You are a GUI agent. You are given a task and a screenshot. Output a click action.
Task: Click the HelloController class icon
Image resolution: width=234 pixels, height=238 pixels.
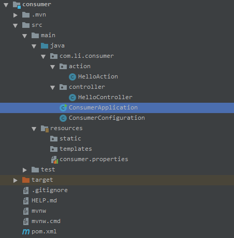coord(72,98)
